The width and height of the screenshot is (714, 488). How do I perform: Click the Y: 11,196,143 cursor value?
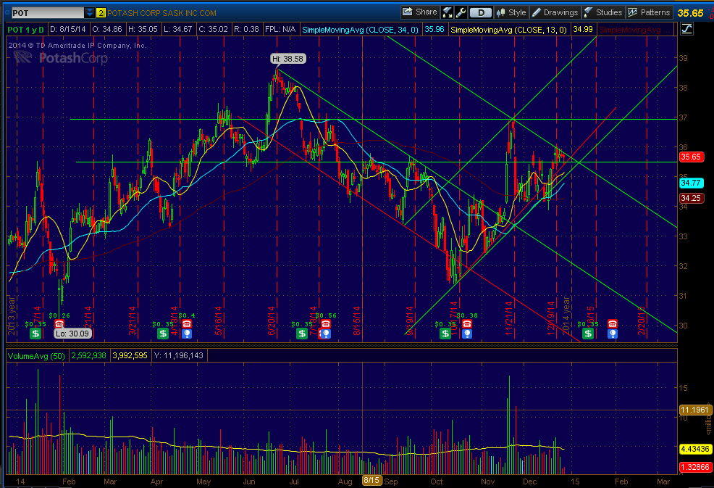179,356
